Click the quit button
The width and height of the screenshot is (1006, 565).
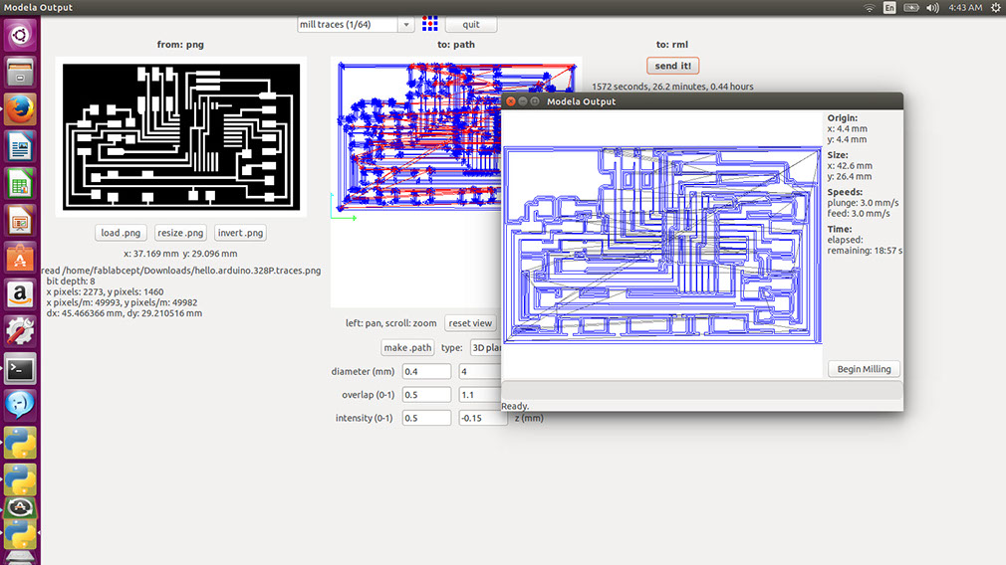[471, 24]
